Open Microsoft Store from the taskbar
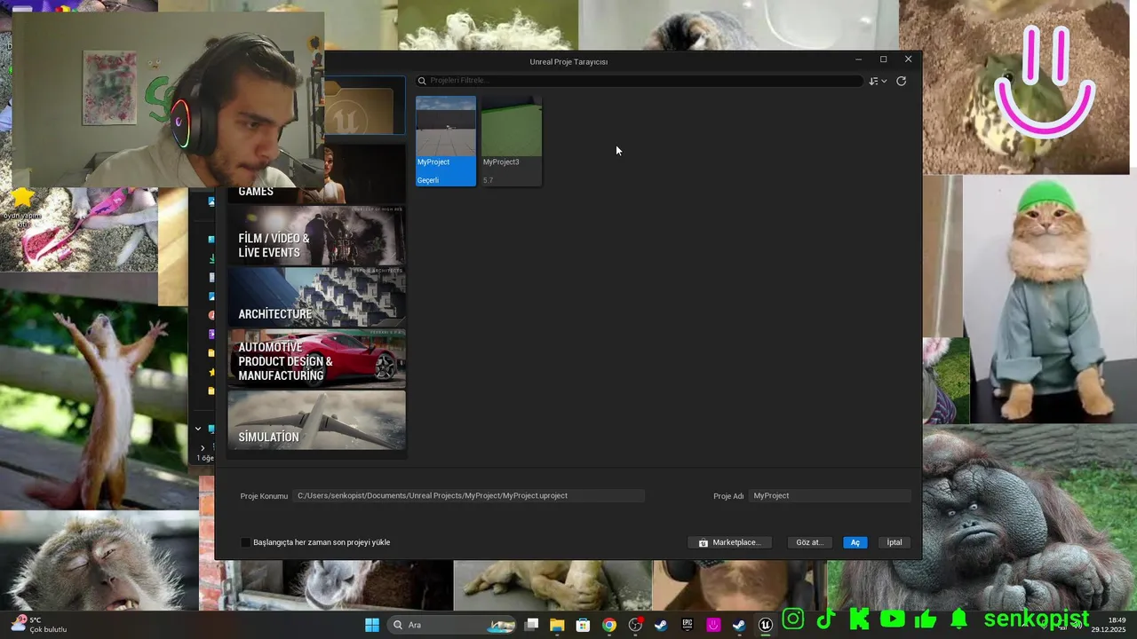 click(x=583, y=625)
